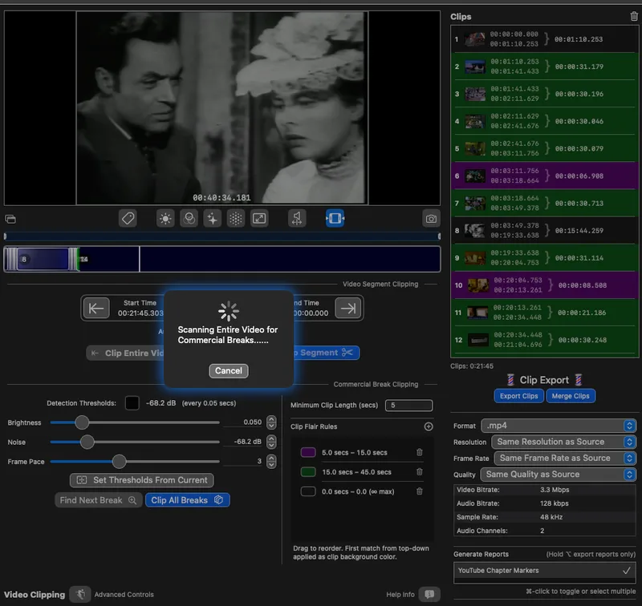Click empty swatch for 0.0 secs rule
The image size is (642, 606).
point(308,491)
